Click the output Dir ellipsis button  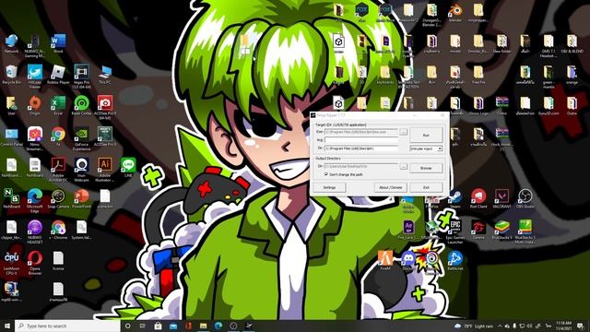[403, 166]
